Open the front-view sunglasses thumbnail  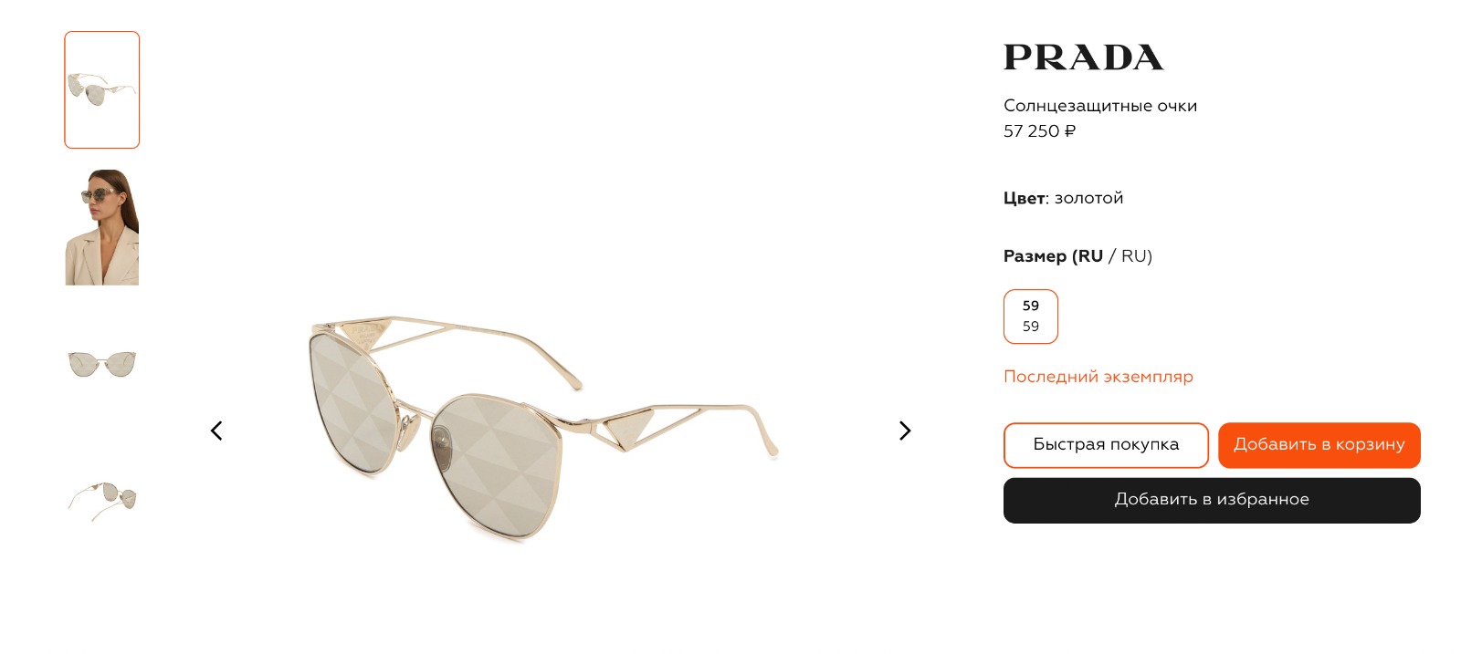tap(102, 364)
